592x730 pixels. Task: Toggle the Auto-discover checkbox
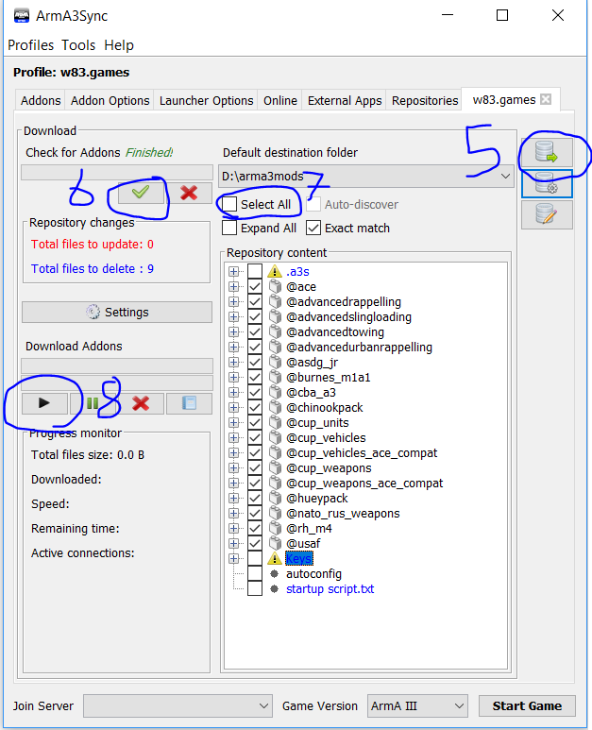click(x=313, y=204)
